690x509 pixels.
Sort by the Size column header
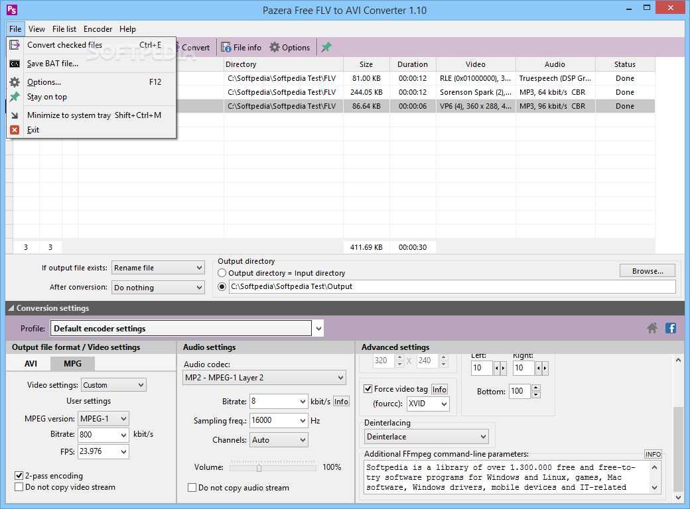click(366, 64)
